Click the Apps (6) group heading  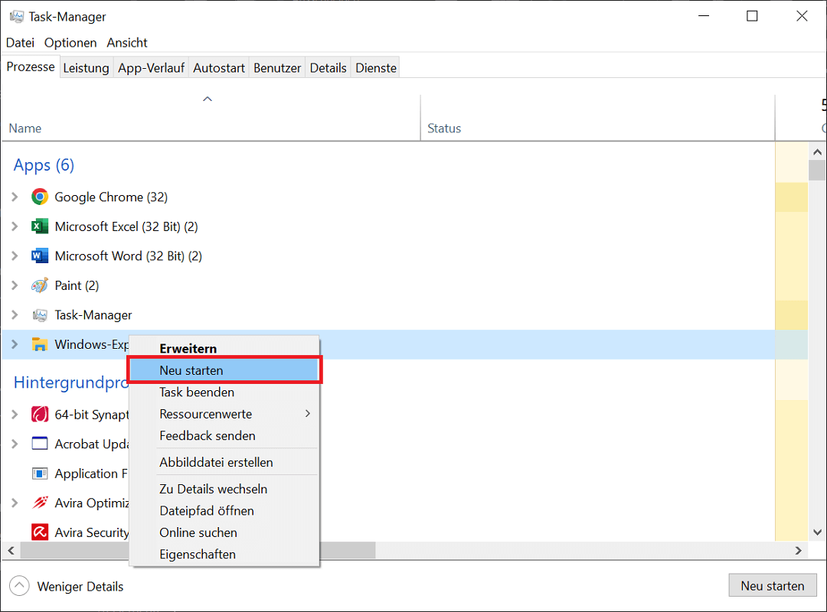tap(44, 165)
